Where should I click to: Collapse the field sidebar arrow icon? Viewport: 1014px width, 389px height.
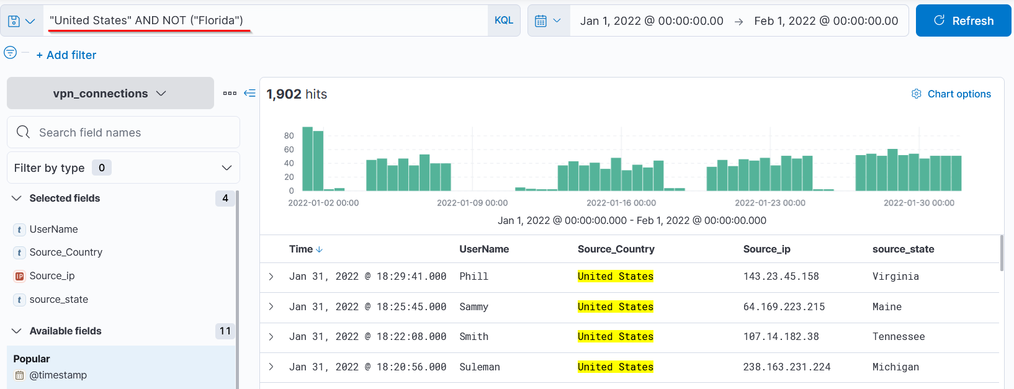249,93
